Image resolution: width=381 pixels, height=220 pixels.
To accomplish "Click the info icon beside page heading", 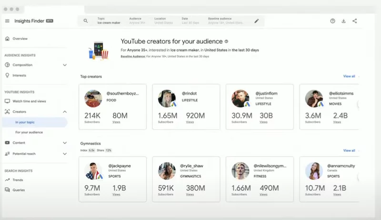I will click(226, 41).
